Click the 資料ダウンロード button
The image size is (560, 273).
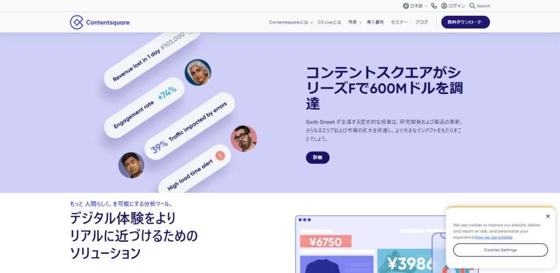(465, 22)
